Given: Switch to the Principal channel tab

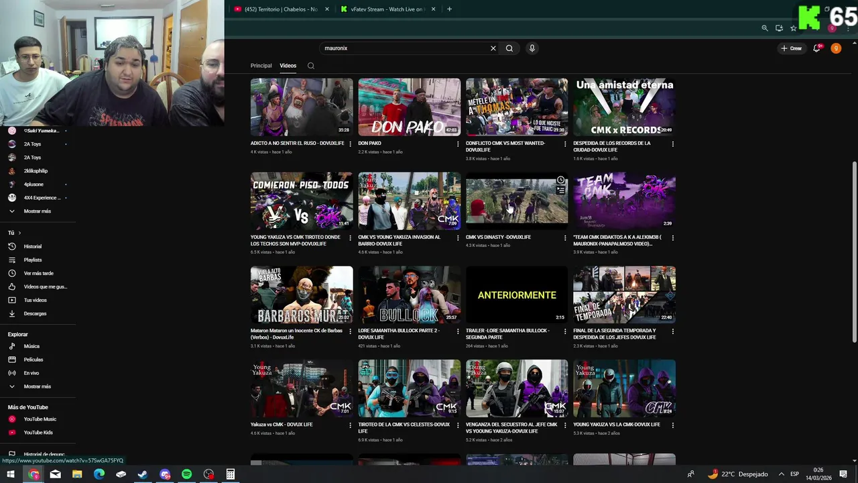Looking at the screenshot, I should pos(261,66).
